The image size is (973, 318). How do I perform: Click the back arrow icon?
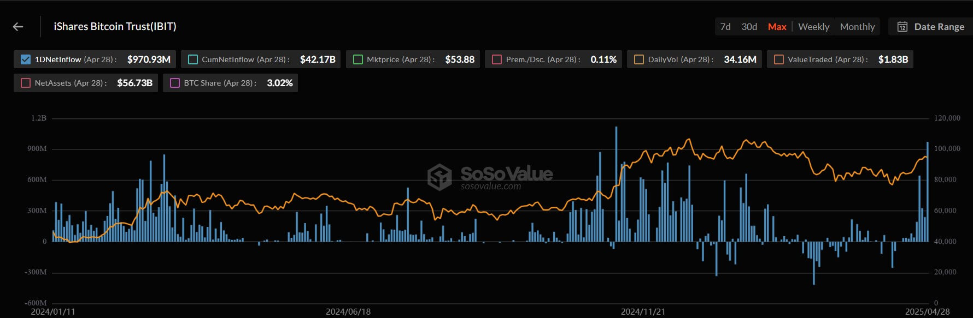point(18,27)
